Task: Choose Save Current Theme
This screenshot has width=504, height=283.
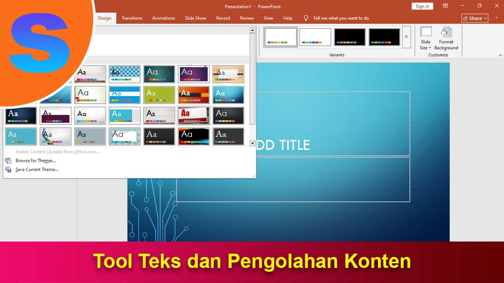Action: pos(37,169)
